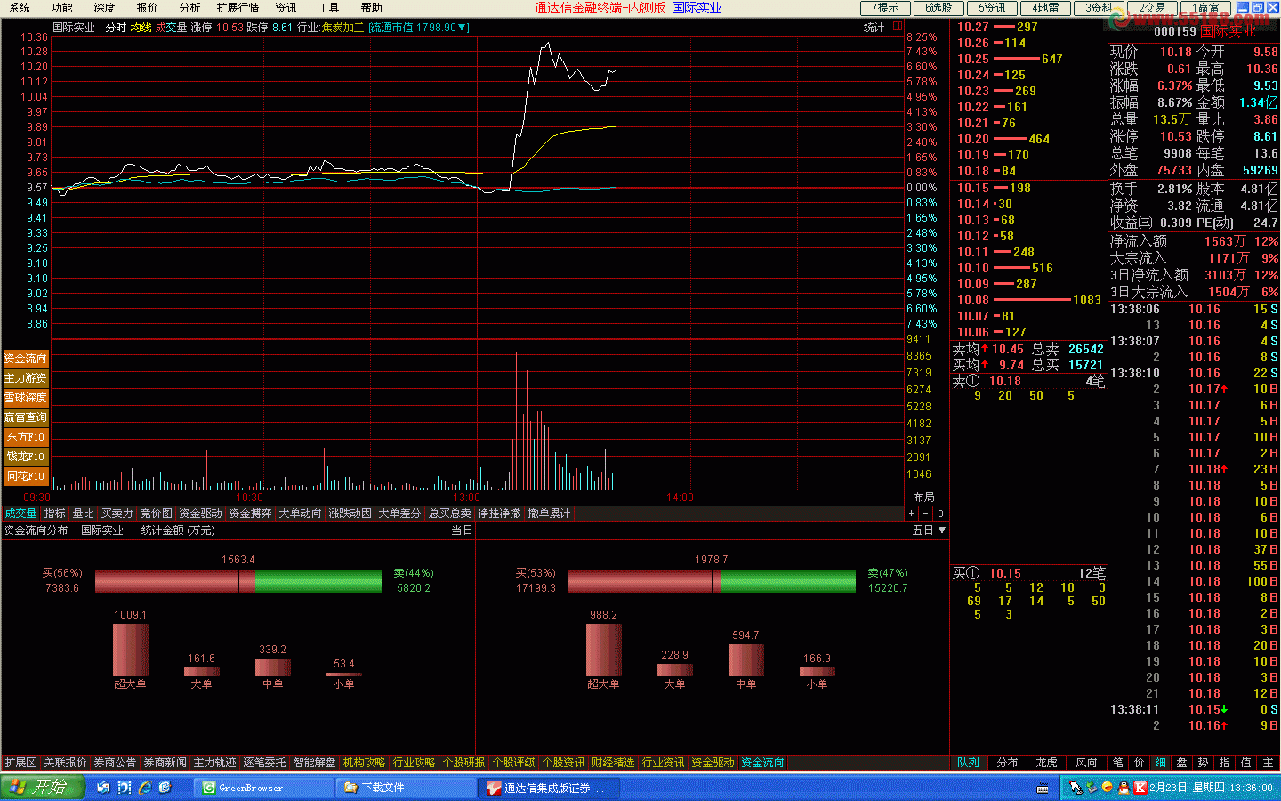Select the 笔 tick panel tab
Image resolution: width=1281 pixels, height=801 pixels.
point(1118,763)
